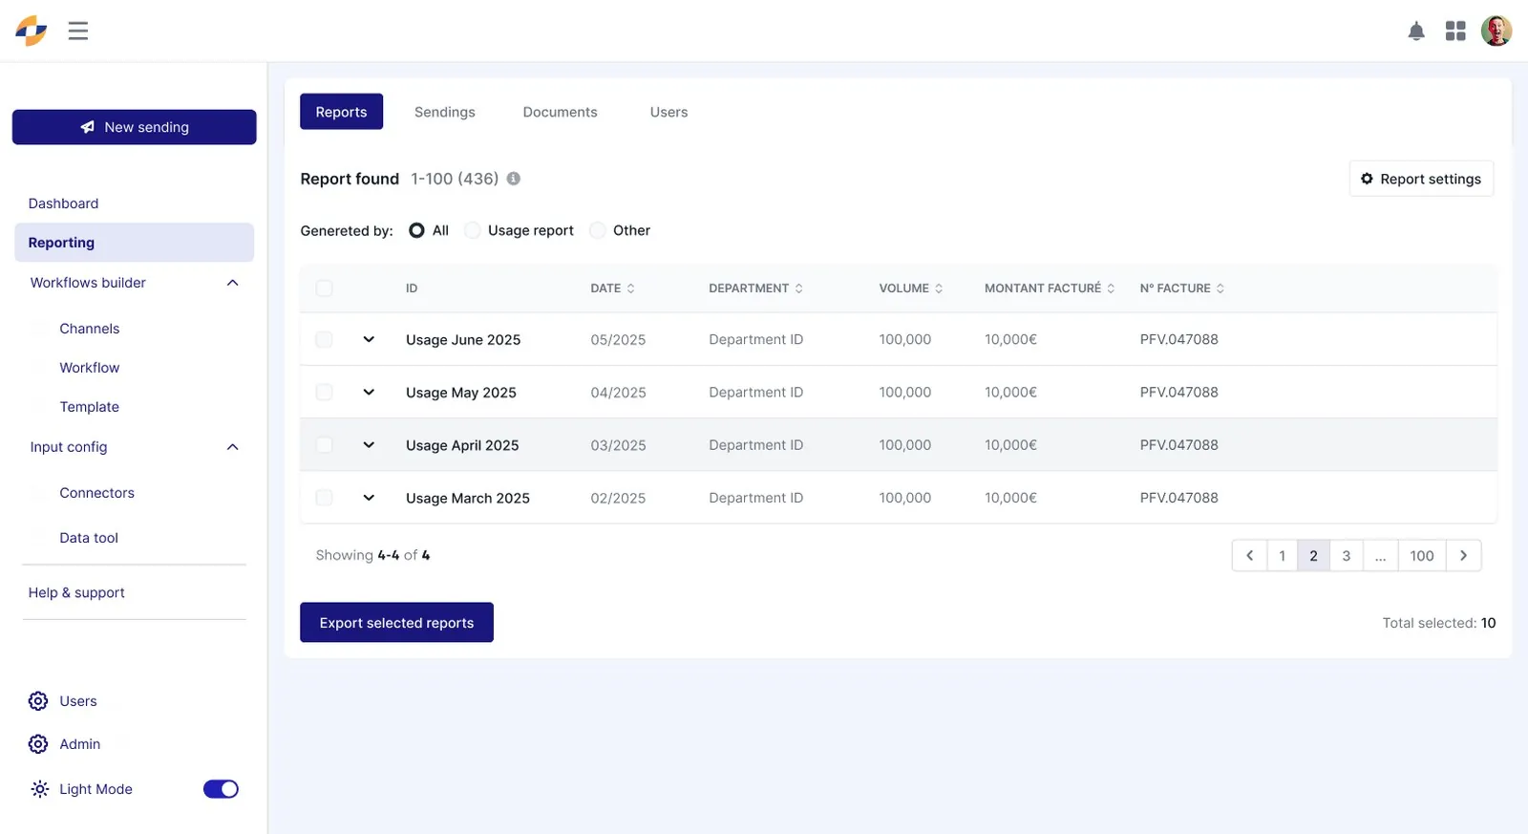This screenshot has height=834, width=1528.
Task: Click the Usage March 2025 report name
Action: click(x=468, y=499)
